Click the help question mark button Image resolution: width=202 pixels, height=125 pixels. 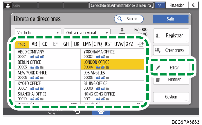tap(160, 5)
